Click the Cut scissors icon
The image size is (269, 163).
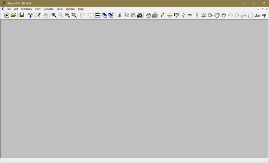pyautogui.click(x=120, y=15)
